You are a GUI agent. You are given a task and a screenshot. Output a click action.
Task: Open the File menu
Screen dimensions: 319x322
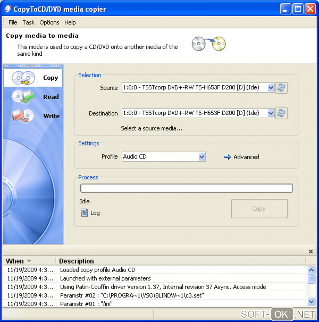point(13,23)
